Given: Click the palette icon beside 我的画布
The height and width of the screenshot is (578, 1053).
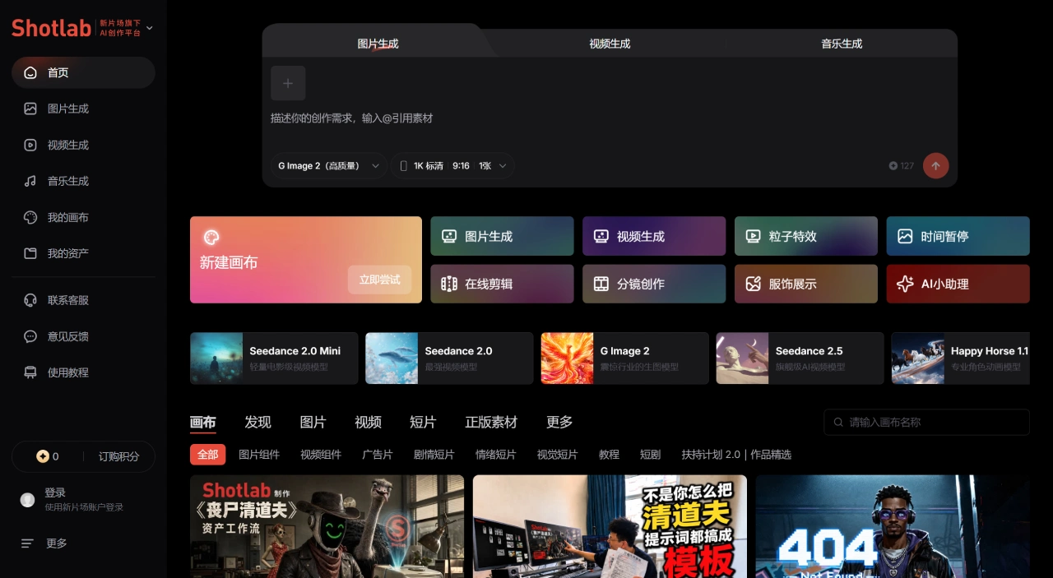Looking at the screenshot, I should click(x=30, y=217).
